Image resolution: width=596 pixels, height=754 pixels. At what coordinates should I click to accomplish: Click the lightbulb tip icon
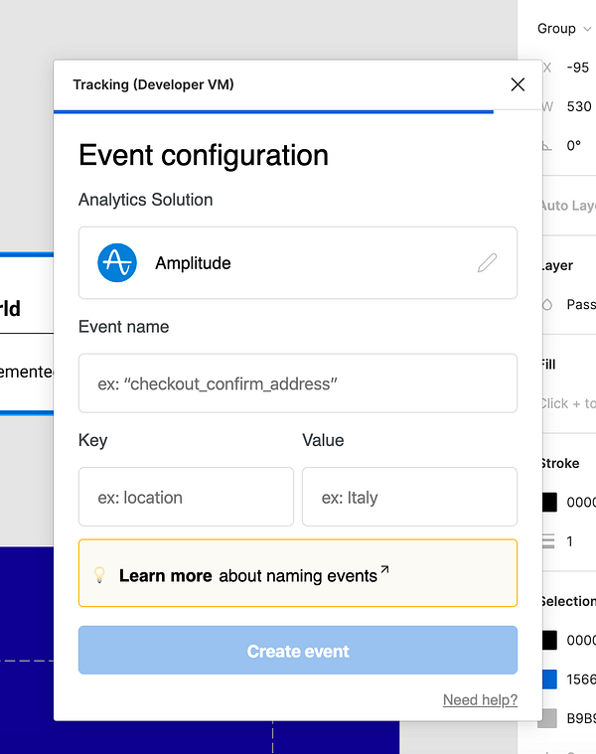99,574
